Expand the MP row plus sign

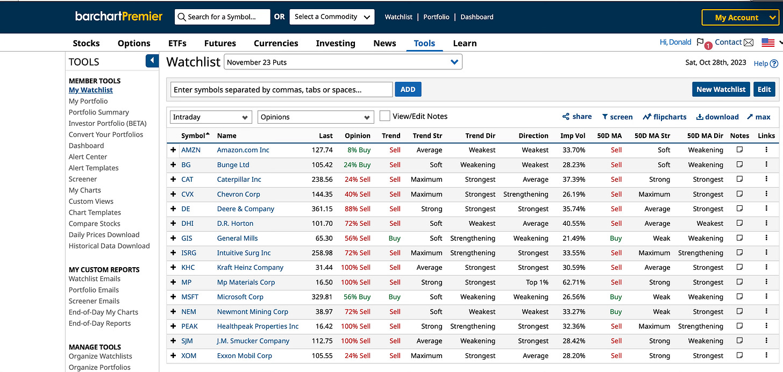[x=173, y=282]
